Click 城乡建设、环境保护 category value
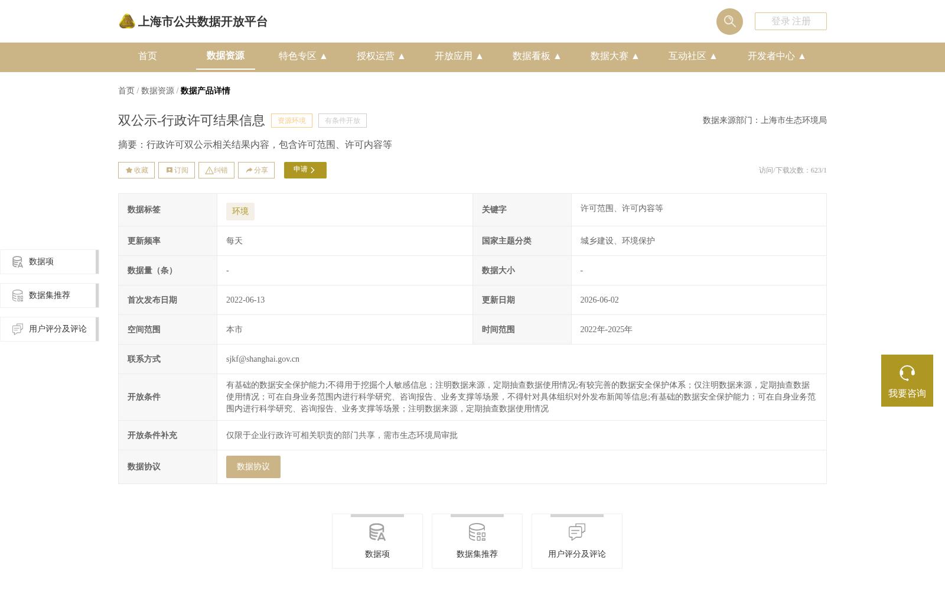 tap(618, 241)
